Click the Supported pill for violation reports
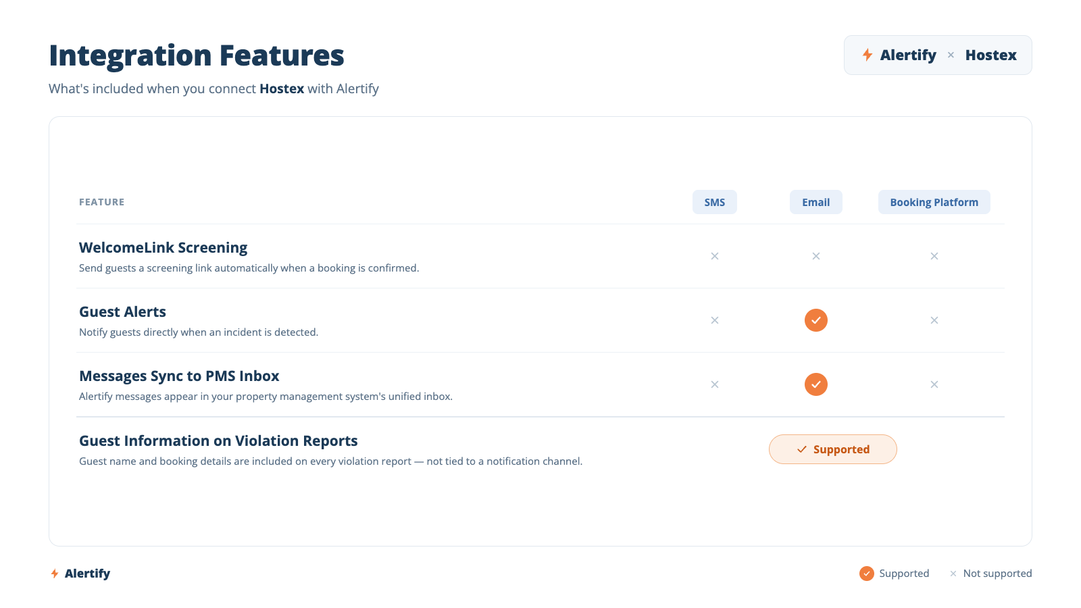This screenshot has height=608, width=1081. coord(833,449)
